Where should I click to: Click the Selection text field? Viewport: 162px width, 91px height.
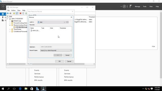56,47
